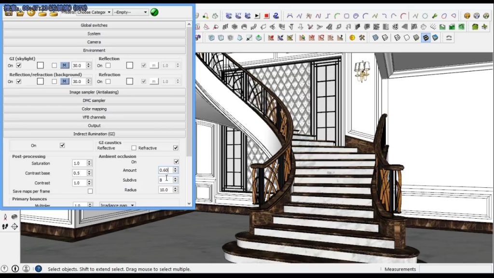Toggle Indirect illumination On checkbox

[62, 145]
